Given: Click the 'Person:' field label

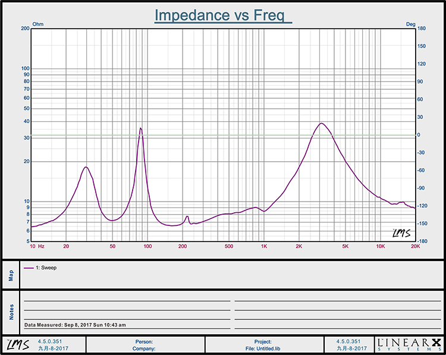Looking at the screenshot, I should coord(144,342).
